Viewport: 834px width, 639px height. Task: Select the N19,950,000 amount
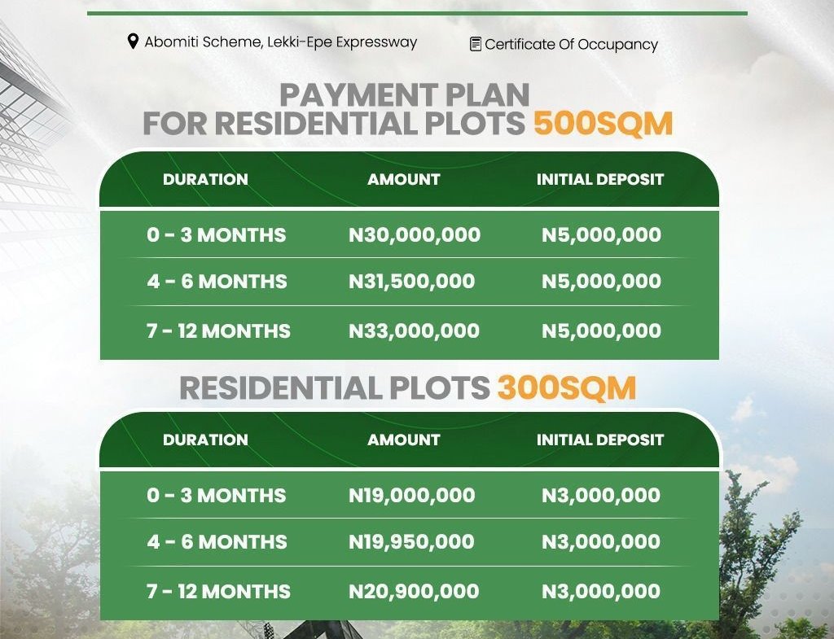(x=411, y=542)
